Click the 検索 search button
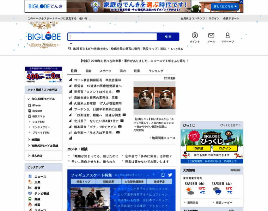Viewport: 268px width, 211px height. pos(168,37)
